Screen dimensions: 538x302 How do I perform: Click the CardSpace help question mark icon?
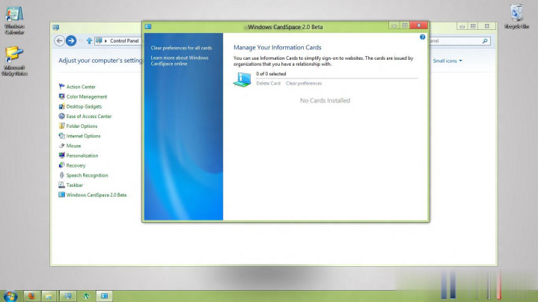[422, 37]
